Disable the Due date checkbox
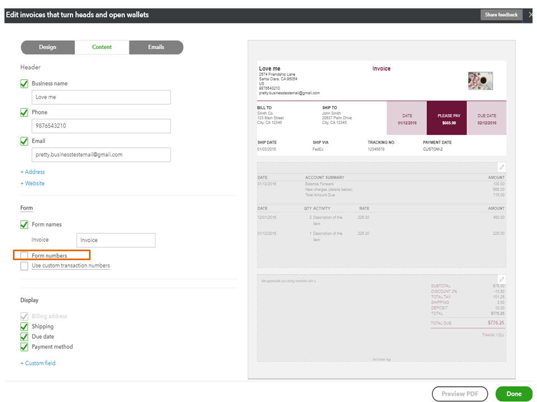 pos(25,337)
